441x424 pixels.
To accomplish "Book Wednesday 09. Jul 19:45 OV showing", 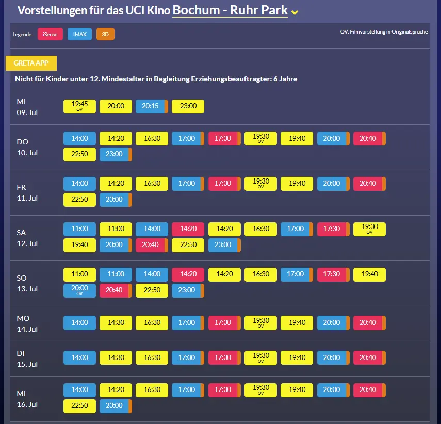I will click(x=79, y=106).
